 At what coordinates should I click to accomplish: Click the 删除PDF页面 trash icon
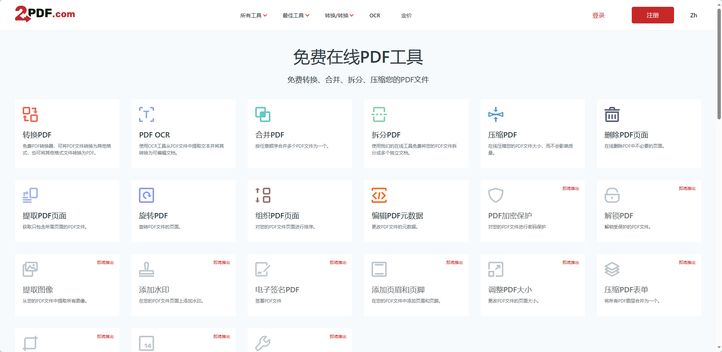point(612,114)
